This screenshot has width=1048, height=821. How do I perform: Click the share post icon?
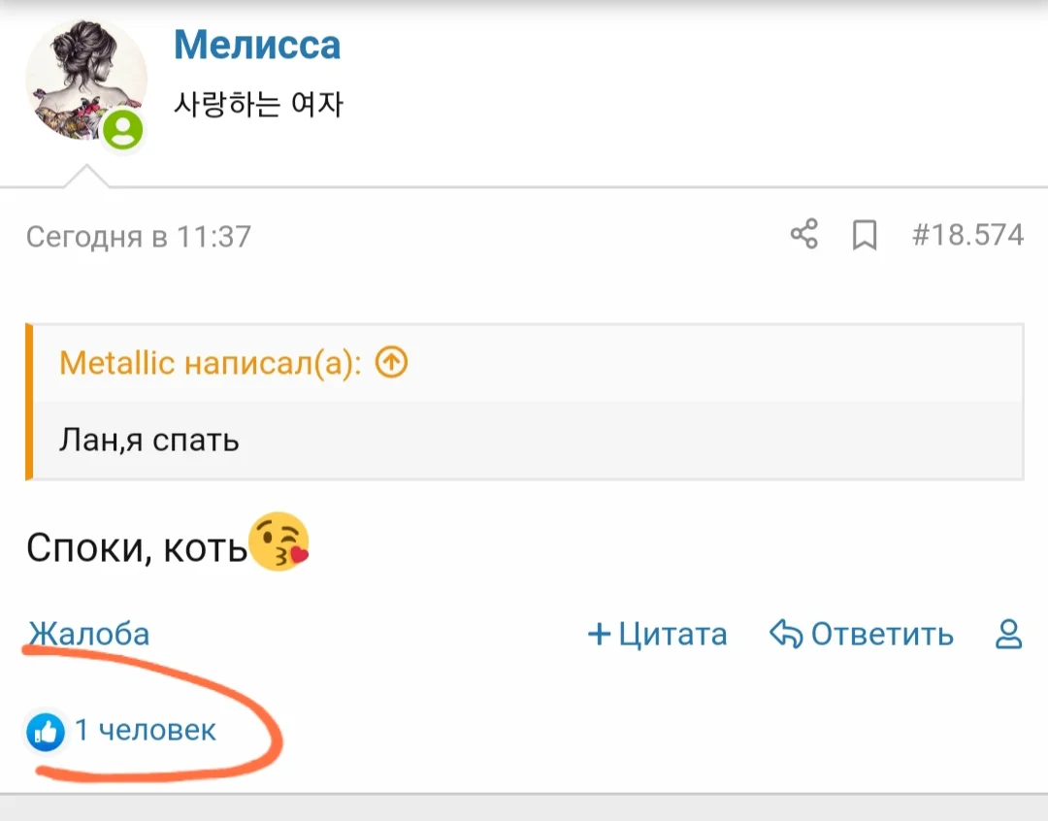(x=803, y=235)
